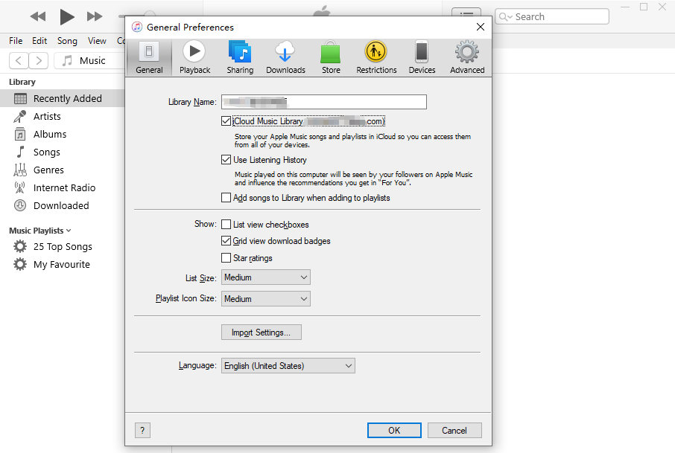Select Downloaded in the Library sidebar
Screen dimensions: 675x453
[x=63, y=205]
